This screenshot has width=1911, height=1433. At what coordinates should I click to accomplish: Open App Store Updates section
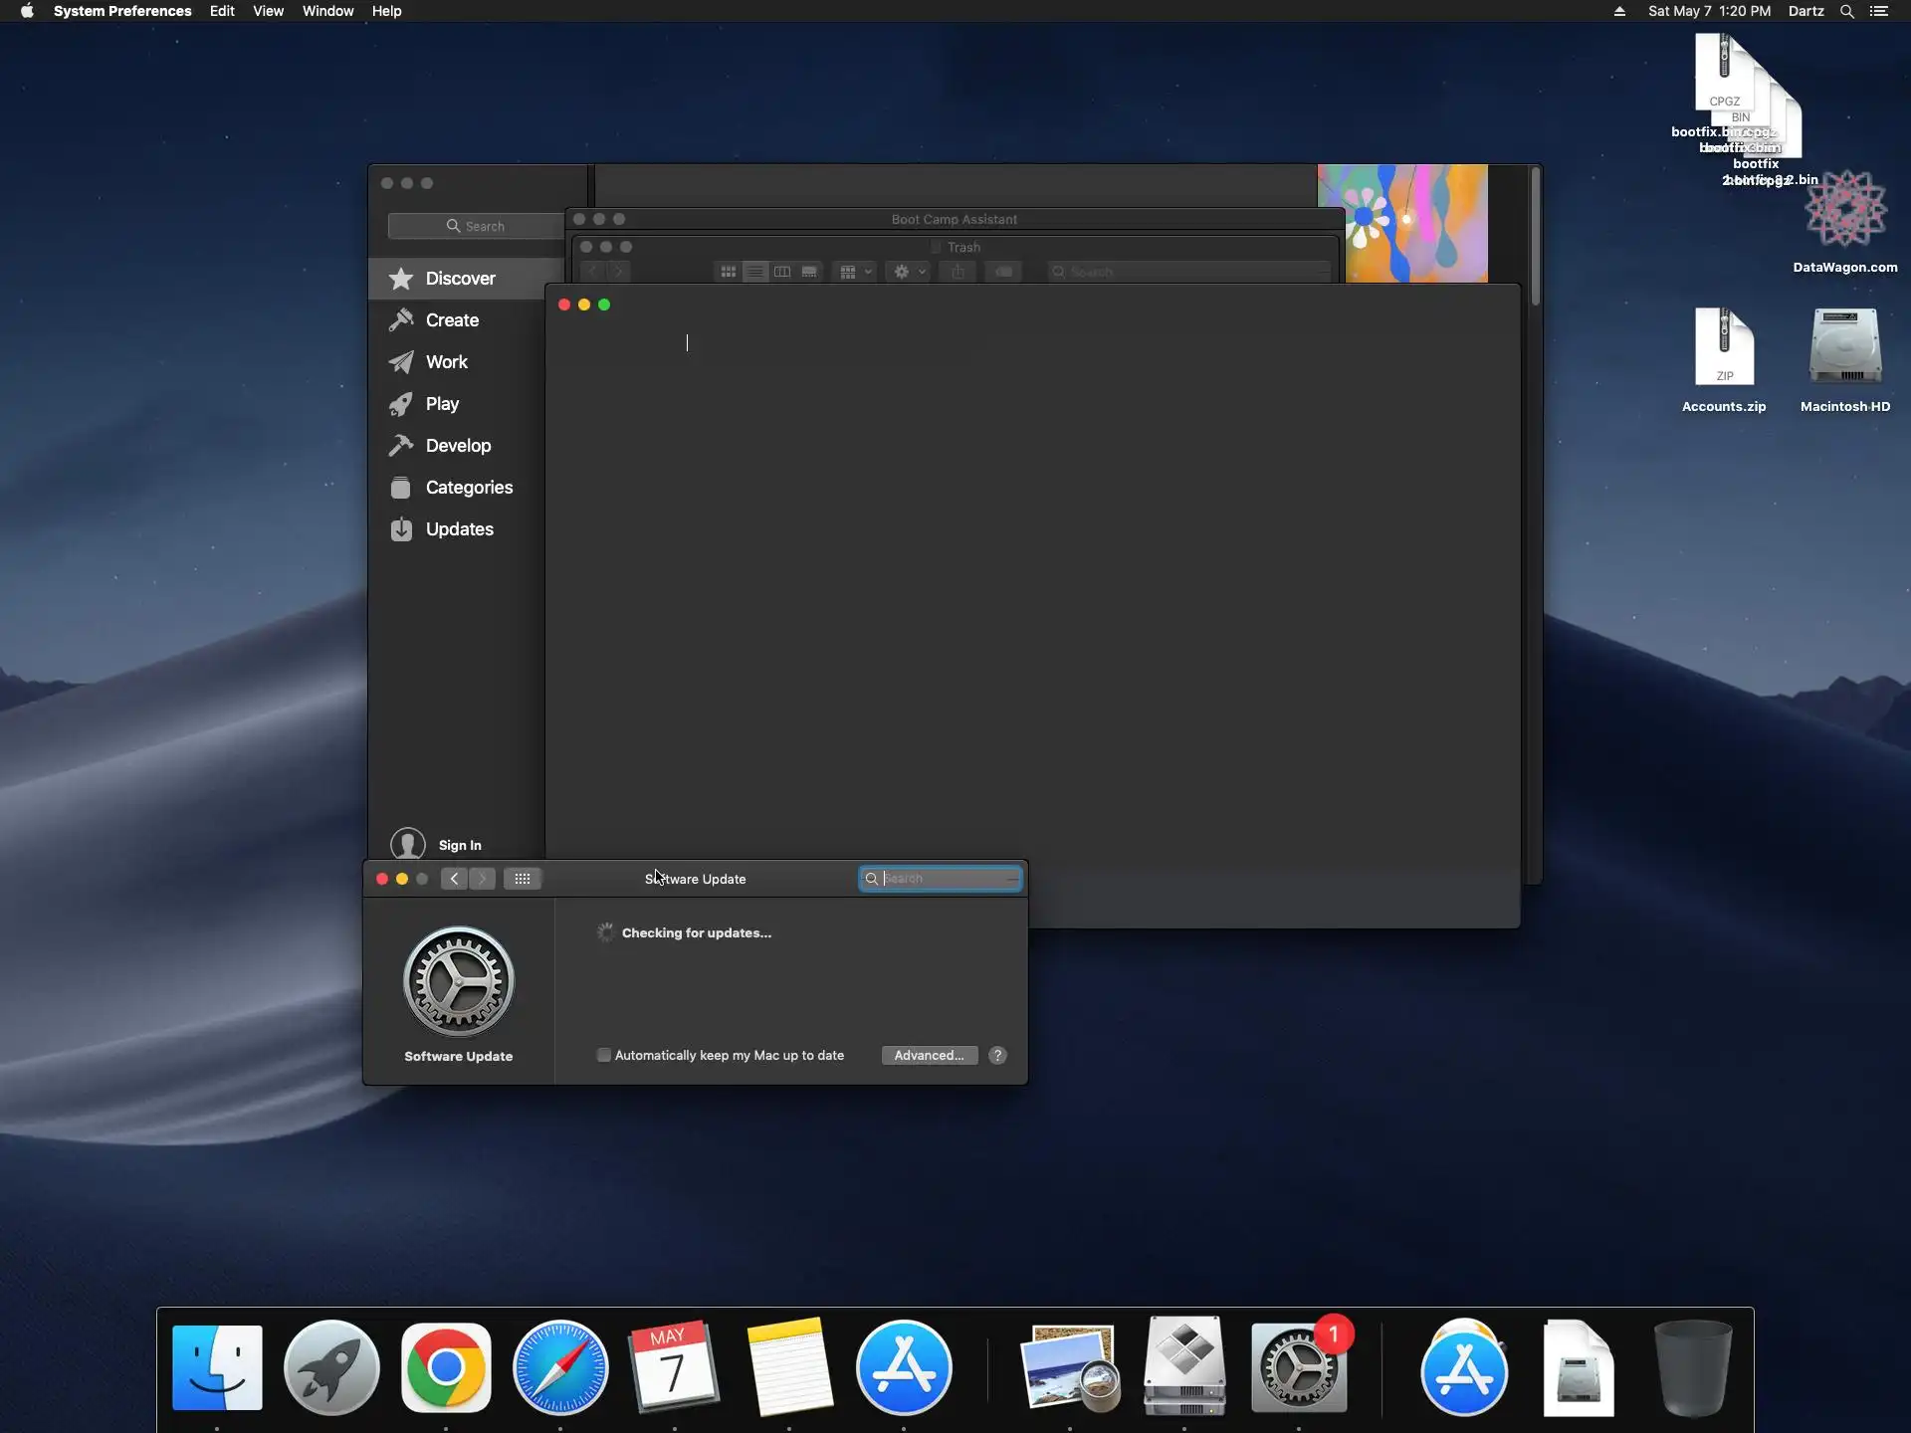point(458,529)
